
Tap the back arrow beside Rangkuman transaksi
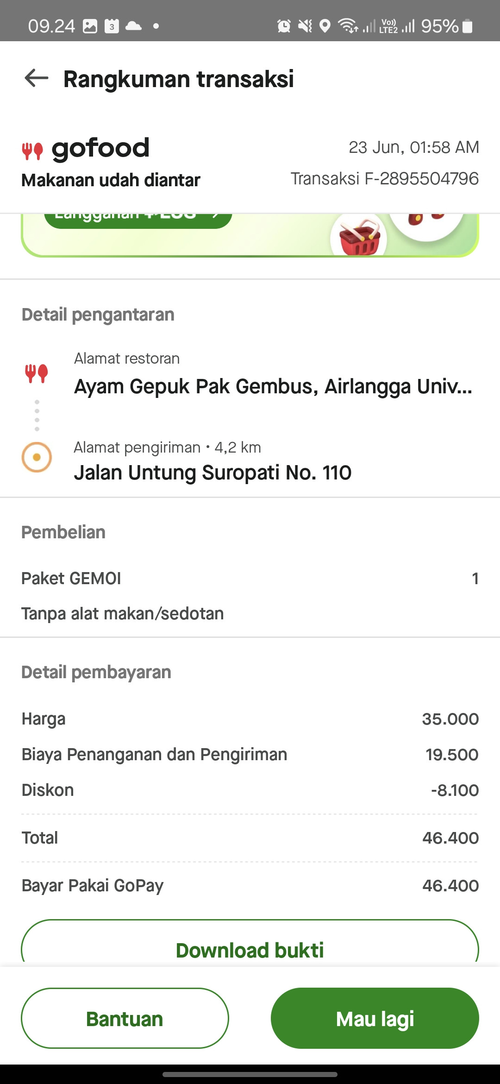(37, 78)
